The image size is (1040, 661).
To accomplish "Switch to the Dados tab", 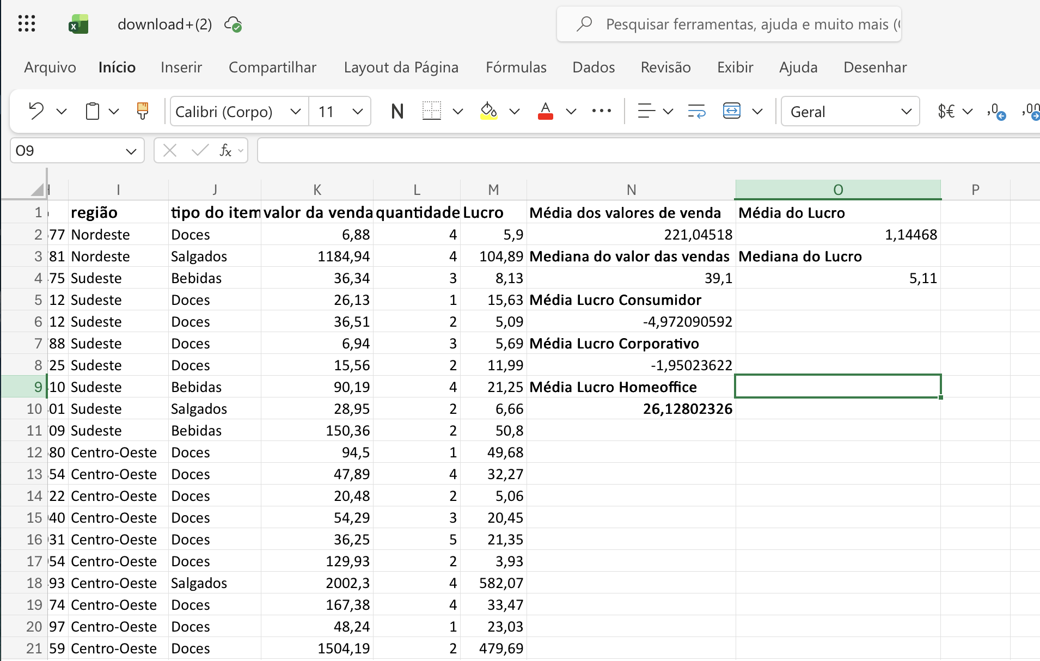I will [594, 67].
